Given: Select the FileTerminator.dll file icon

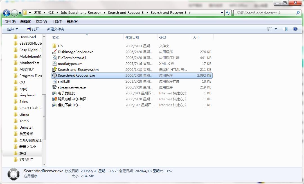Looking at the screenshot, I should click(54, 58).
